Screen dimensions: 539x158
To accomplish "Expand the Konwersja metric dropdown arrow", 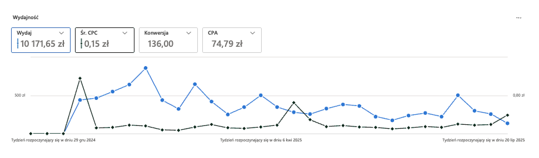I will tap(189, 33).
